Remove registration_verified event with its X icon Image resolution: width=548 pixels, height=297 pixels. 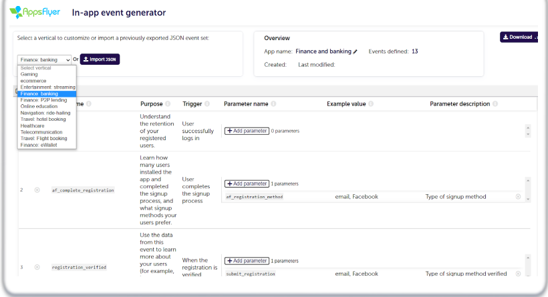[x=37, y=267]
